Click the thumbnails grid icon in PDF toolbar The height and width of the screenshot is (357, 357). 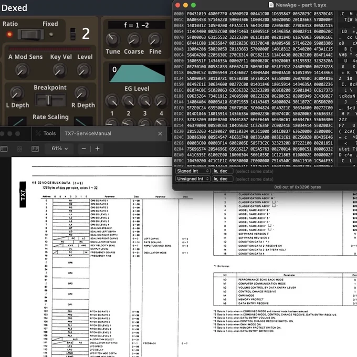coord(19,149)
